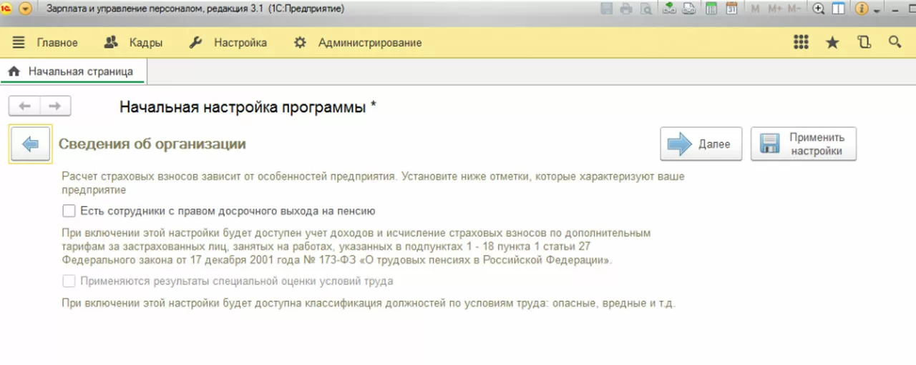This screenshot has height=365, width=916.
Task: Click the wrench icon beside Настройка
Action: tap(195, 43)
